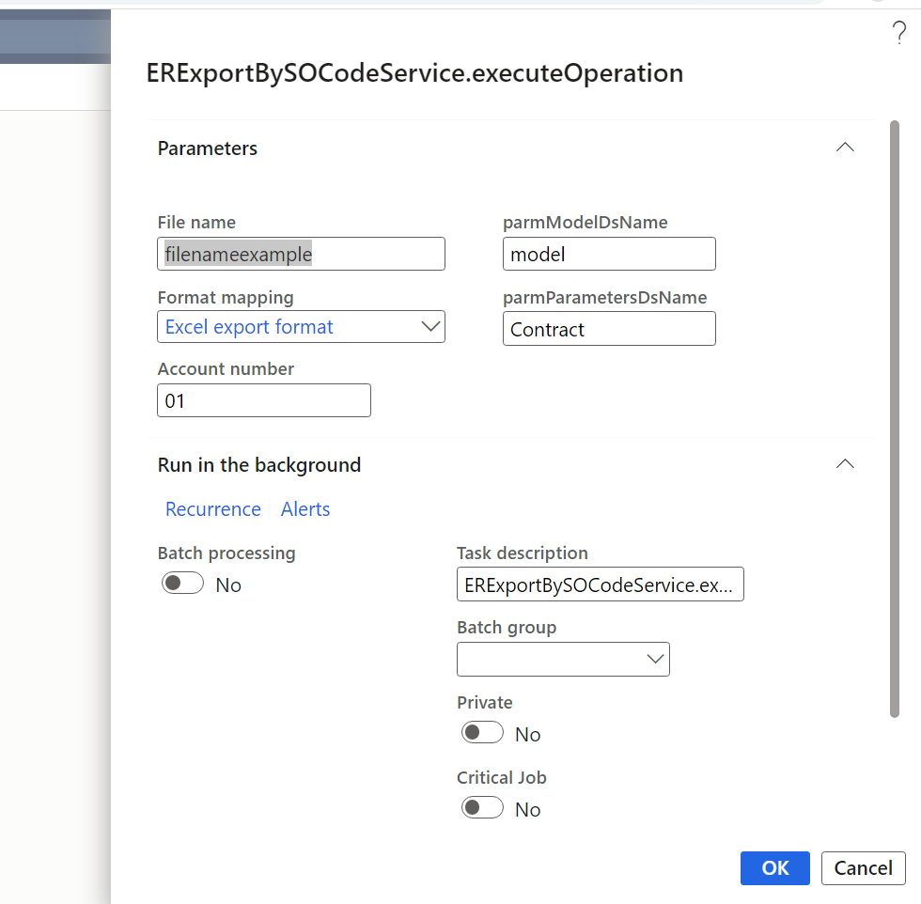Open the Batch group dropdown
Screen dimensions: 921x904
click(x=654, y=659)
